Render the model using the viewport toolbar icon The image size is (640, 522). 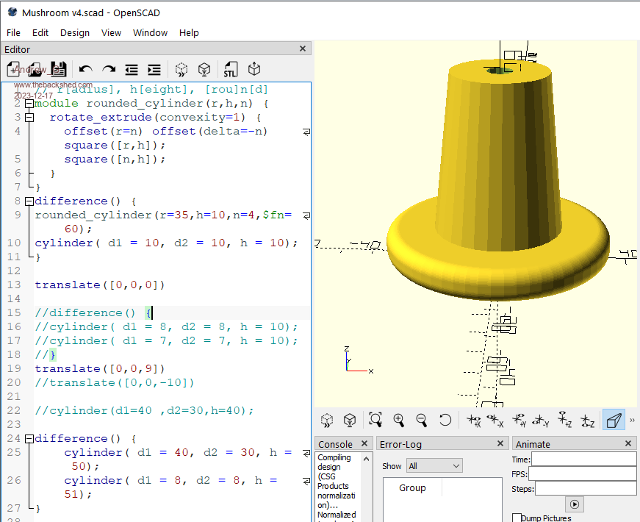tap(350, 420)
